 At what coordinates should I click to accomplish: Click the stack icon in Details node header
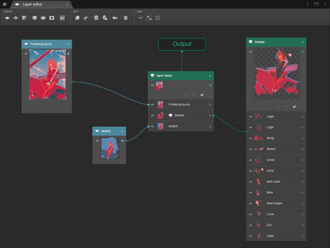tap(250, 42)
